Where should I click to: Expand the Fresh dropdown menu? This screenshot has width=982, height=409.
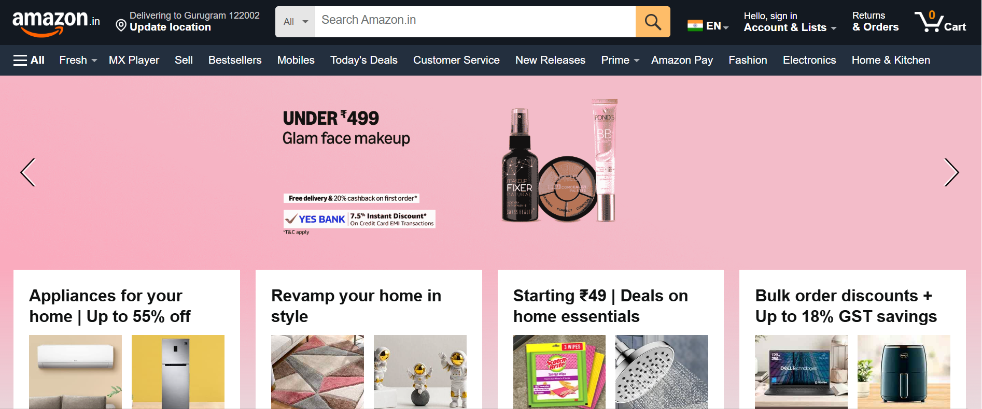pyautogui.click(x=78, y=60)
